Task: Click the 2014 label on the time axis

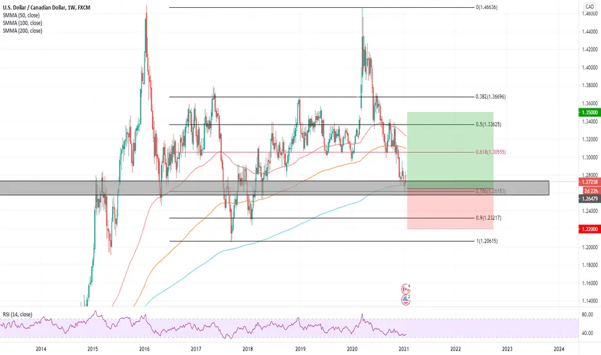Action: pos(41,349)
